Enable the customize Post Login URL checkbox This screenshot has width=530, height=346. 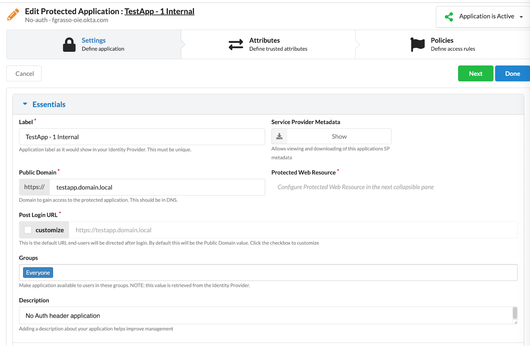click(28, 230)
